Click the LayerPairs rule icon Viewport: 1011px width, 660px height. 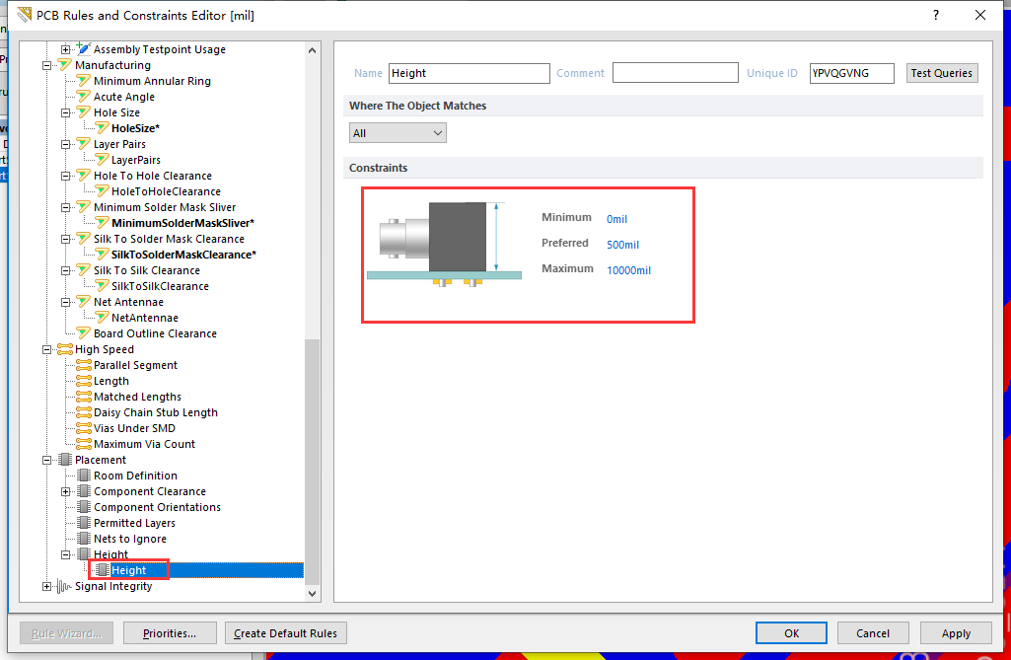tap(102, 160)
